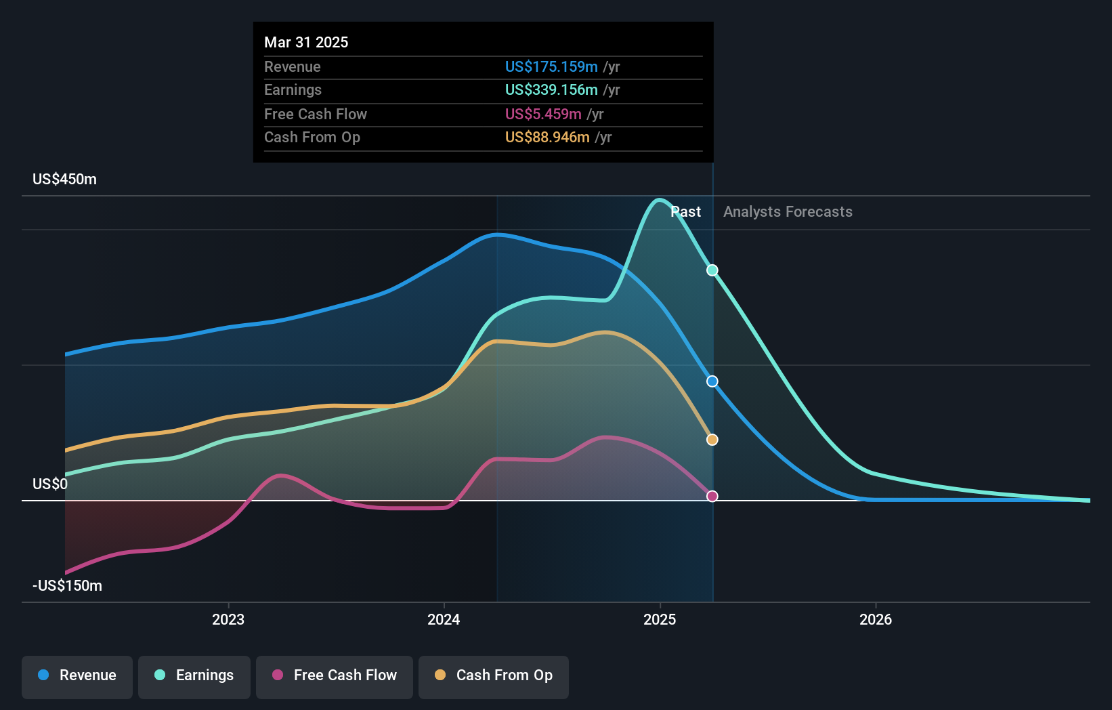Screen dimensions: 1112x710
Task: Click the -US$150m y-axis label
Action: pyautogui.click(x=68, y=586)
